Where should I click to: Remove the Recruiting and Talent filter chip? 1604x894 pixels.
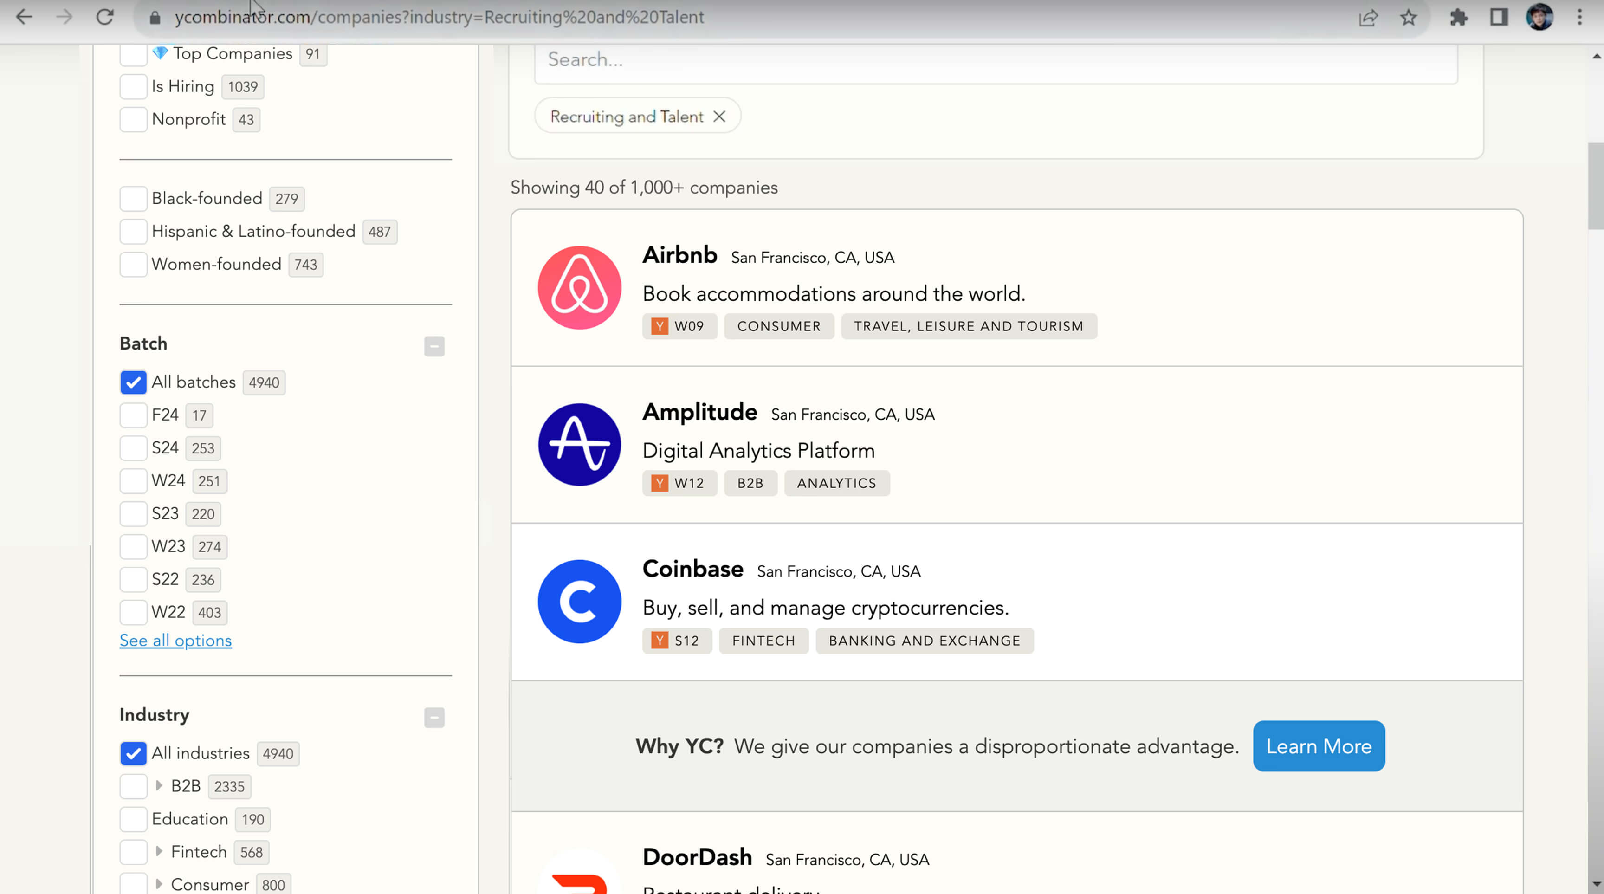tap(719, 117)
